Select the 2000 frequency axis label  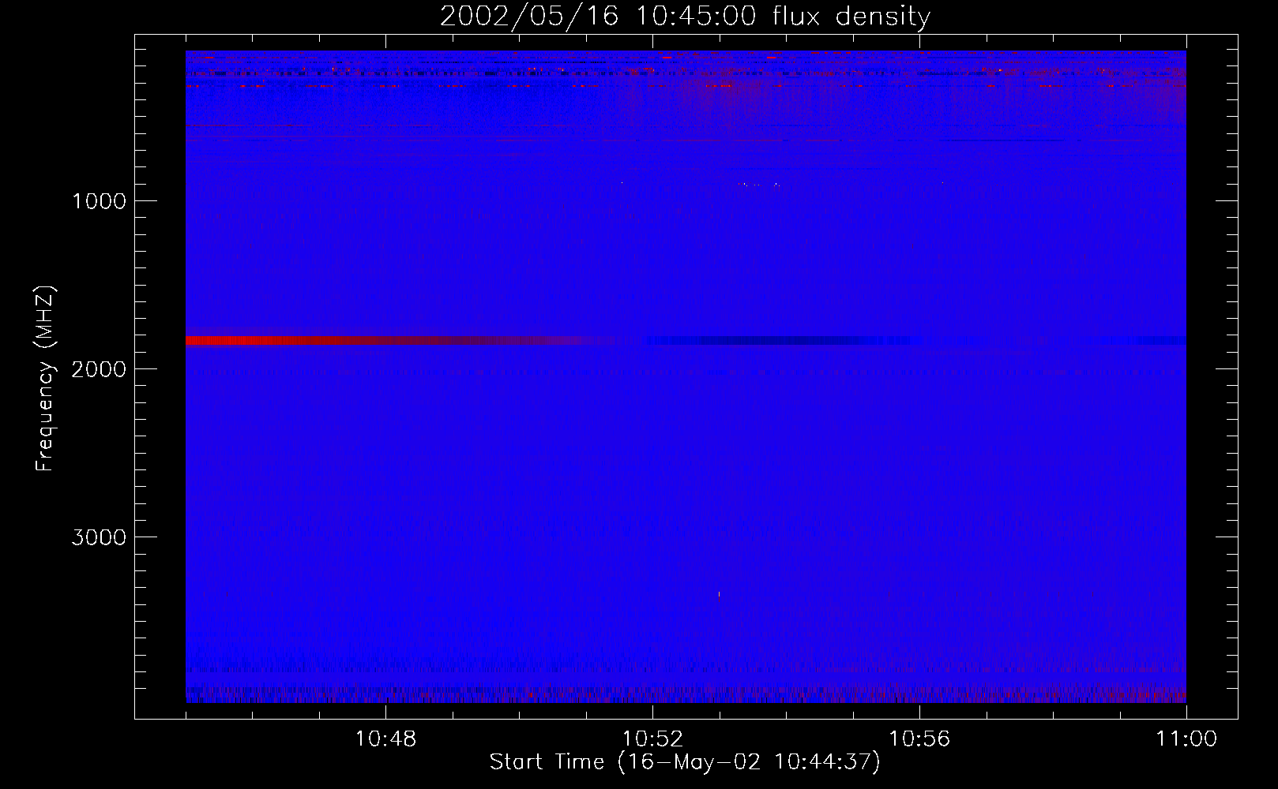tap(99, 369)
